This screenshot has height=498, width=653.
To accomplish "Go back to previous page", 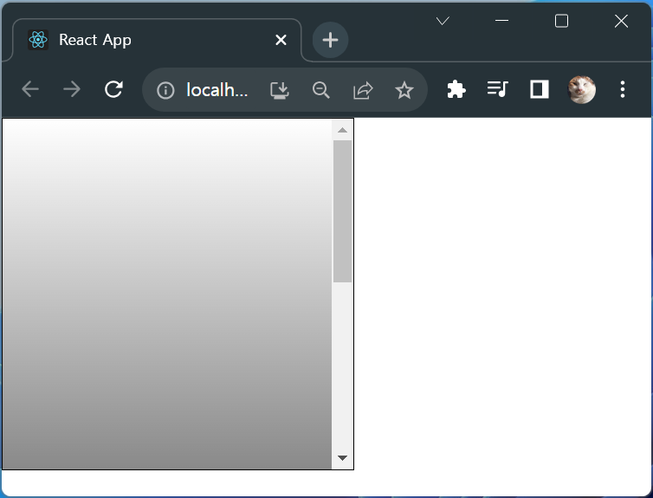I will 30,89.
